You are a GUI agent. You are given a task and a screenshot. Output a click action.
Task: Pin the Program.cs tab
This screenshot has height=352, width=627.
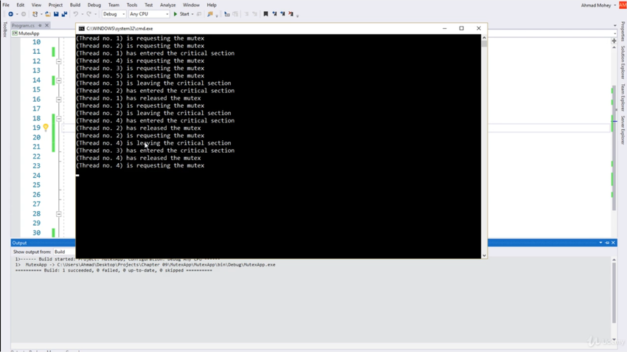(40, 25)
